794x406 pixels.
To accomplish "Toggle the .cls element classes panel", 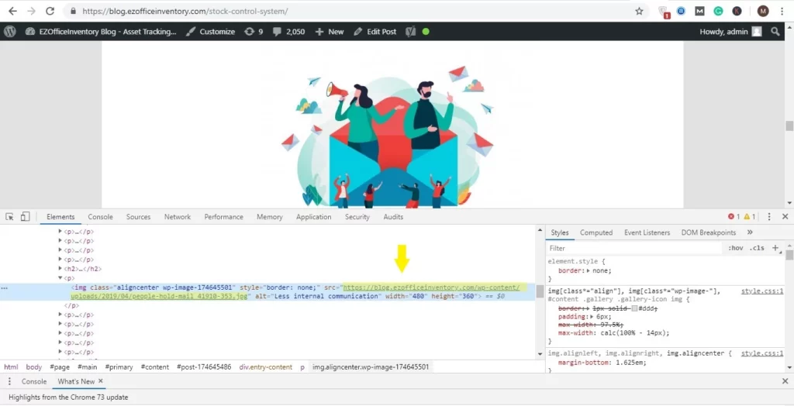I will click(756, 249).
